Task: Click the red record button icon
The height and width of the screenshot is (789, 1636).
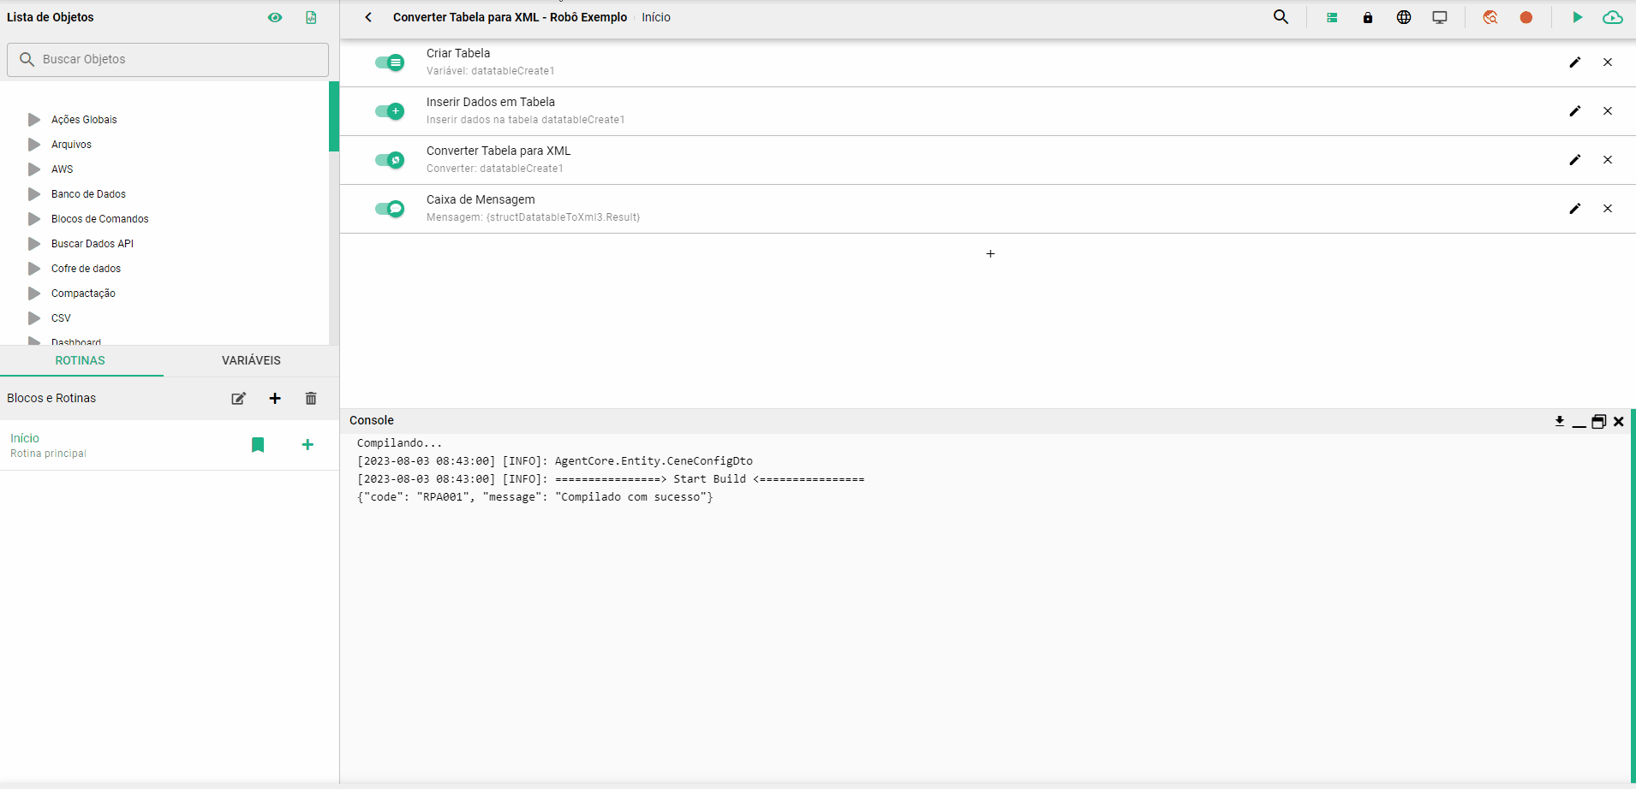Action: (1526, 17)
